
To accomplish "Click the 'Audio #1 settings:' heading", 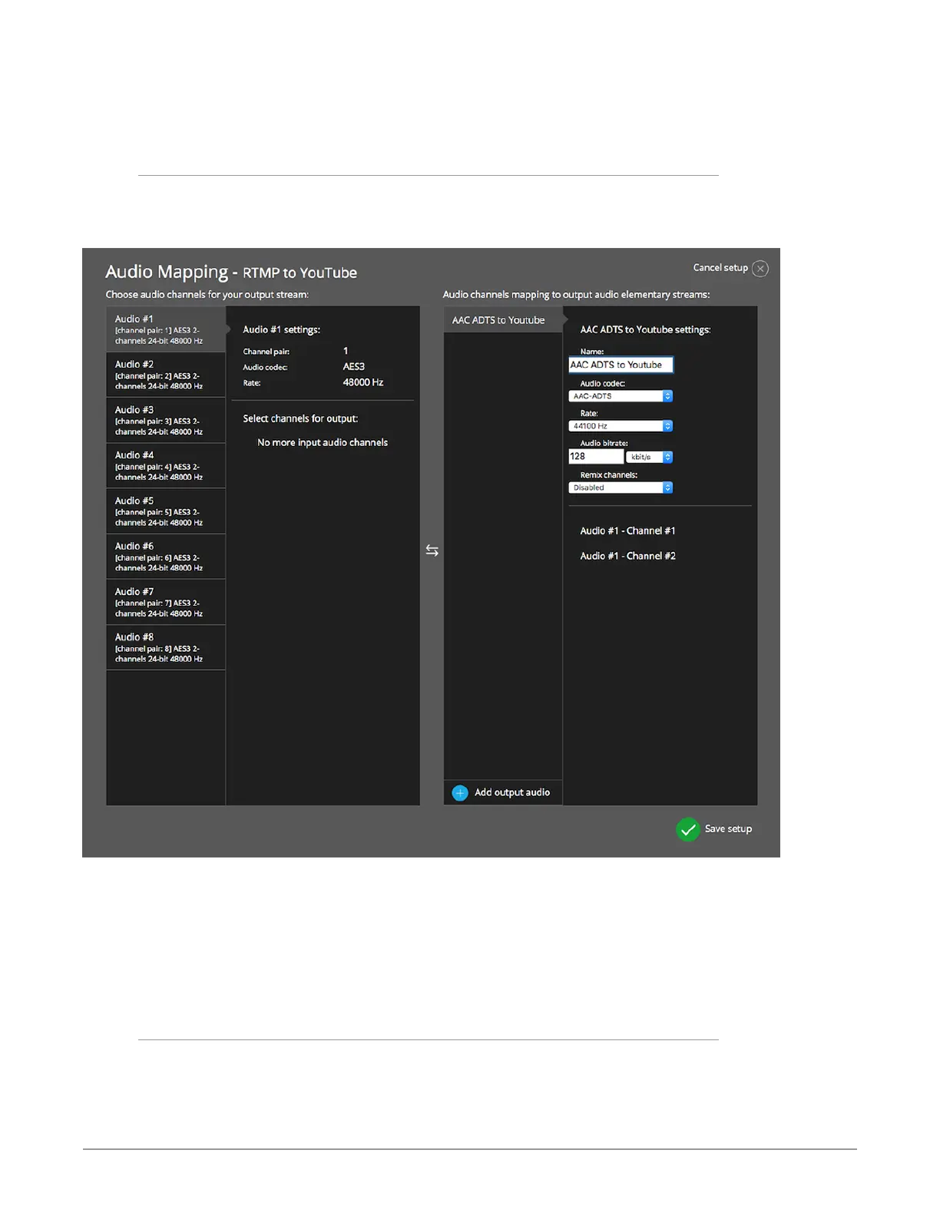I will (282, 330).
